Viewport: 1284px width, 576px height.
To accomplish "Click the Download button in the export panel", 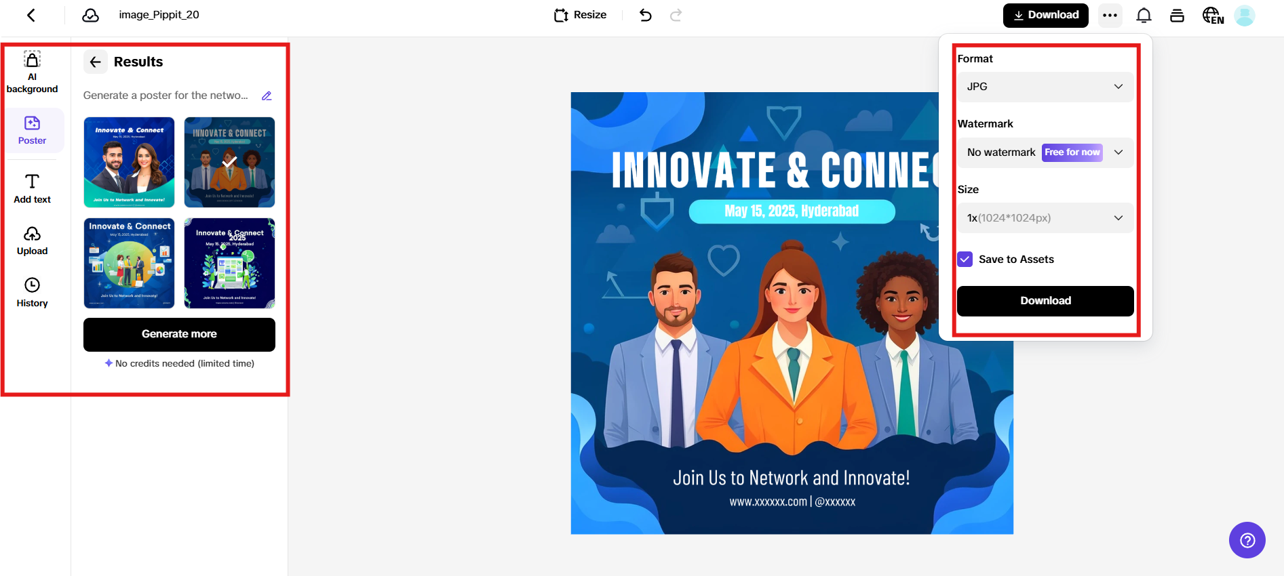I will (x=1045, y=301).
